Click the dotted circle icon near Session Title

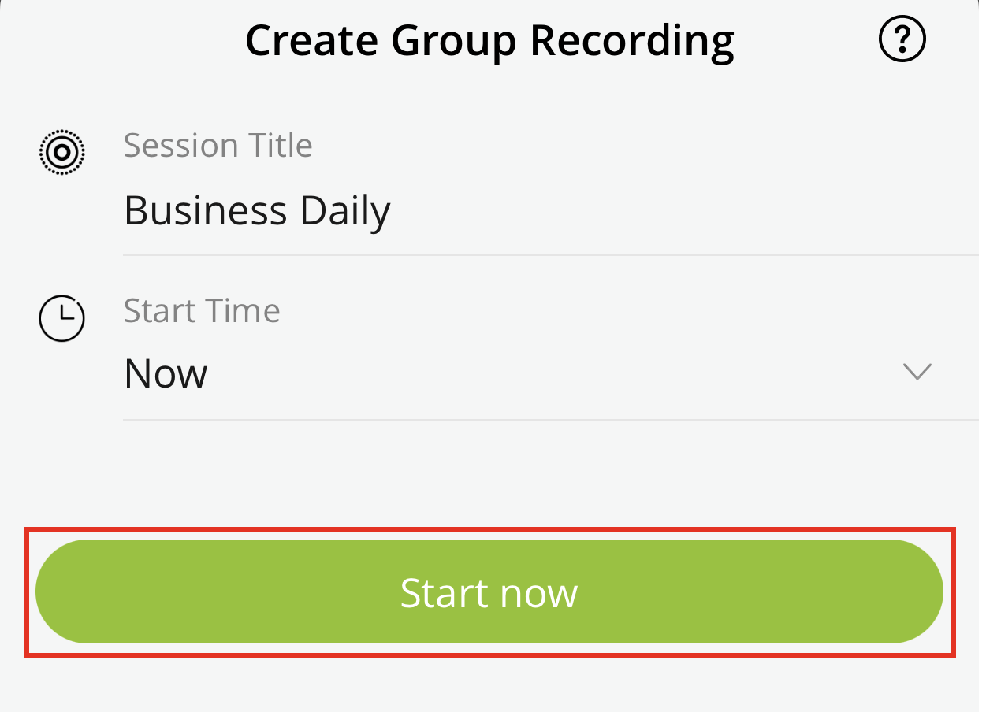(61, 152)
